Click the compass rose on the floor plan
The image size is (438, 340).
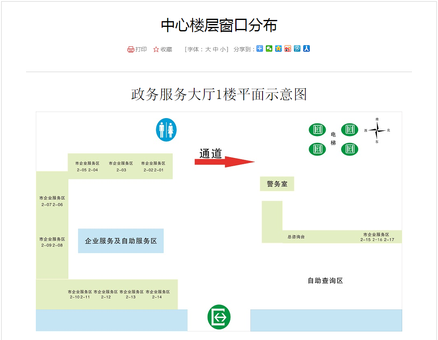(377, 130)
